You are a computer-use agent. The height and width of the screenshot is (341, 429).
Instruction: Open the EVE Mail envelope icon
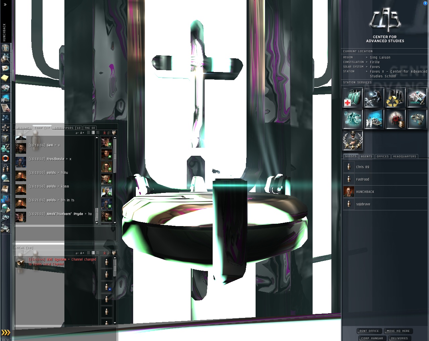pos(5,68)
